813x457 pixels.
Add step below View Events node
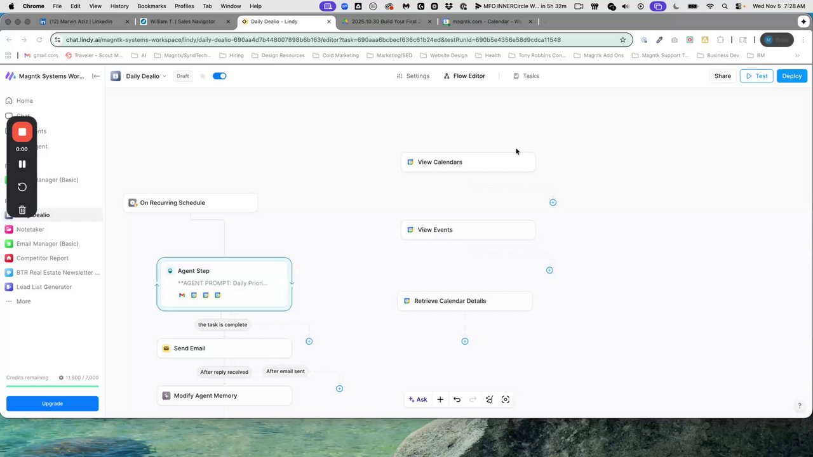[x=549, y=270]
